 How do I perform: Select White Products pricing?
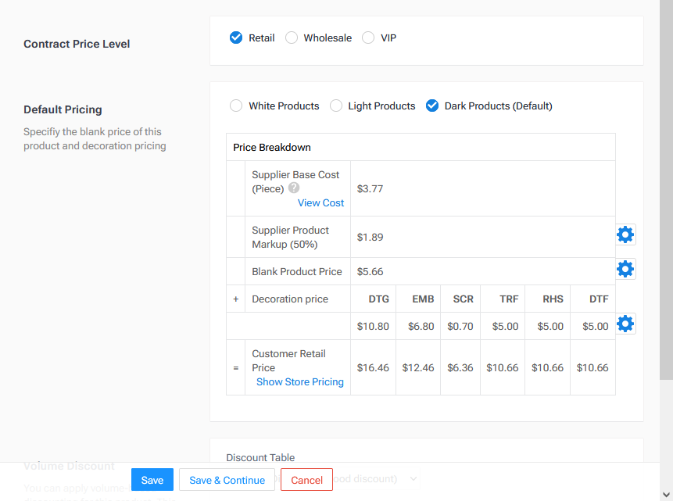point(235,106)
